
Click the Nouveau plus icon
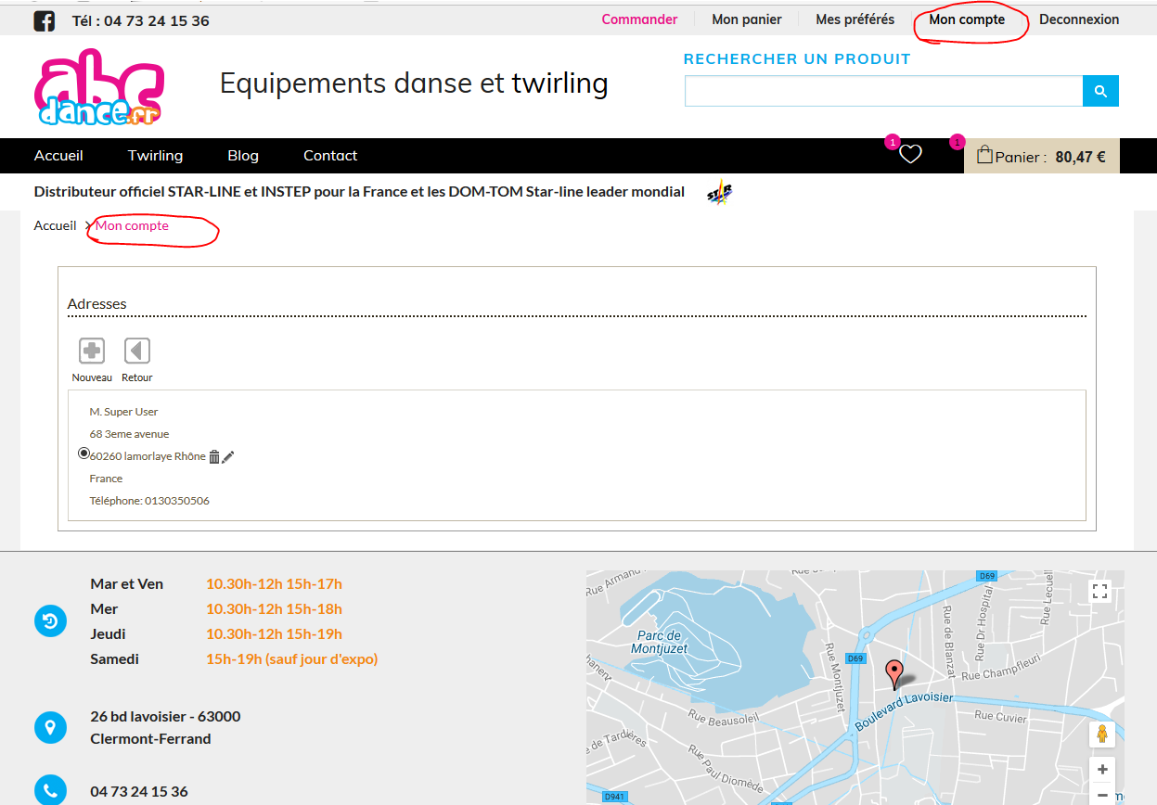point(92,351)
